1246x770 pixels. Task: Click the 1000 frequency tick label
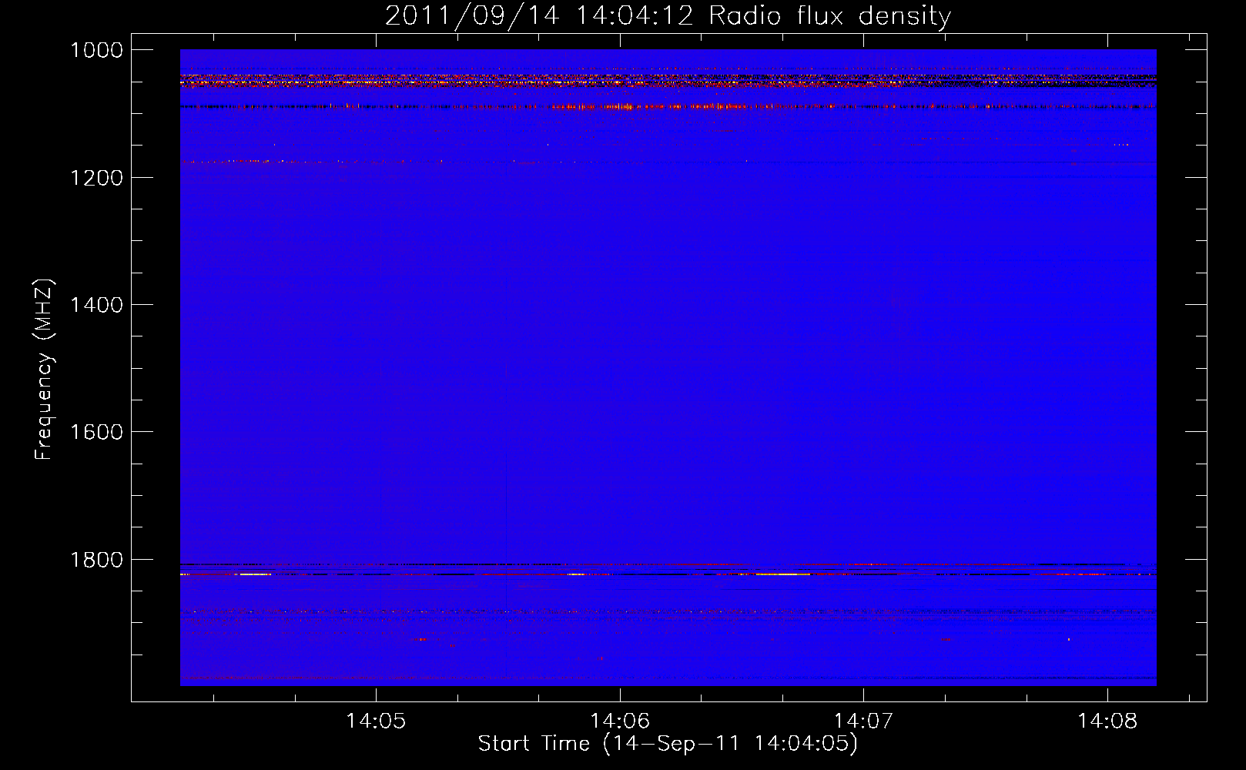tap(97, 50)
